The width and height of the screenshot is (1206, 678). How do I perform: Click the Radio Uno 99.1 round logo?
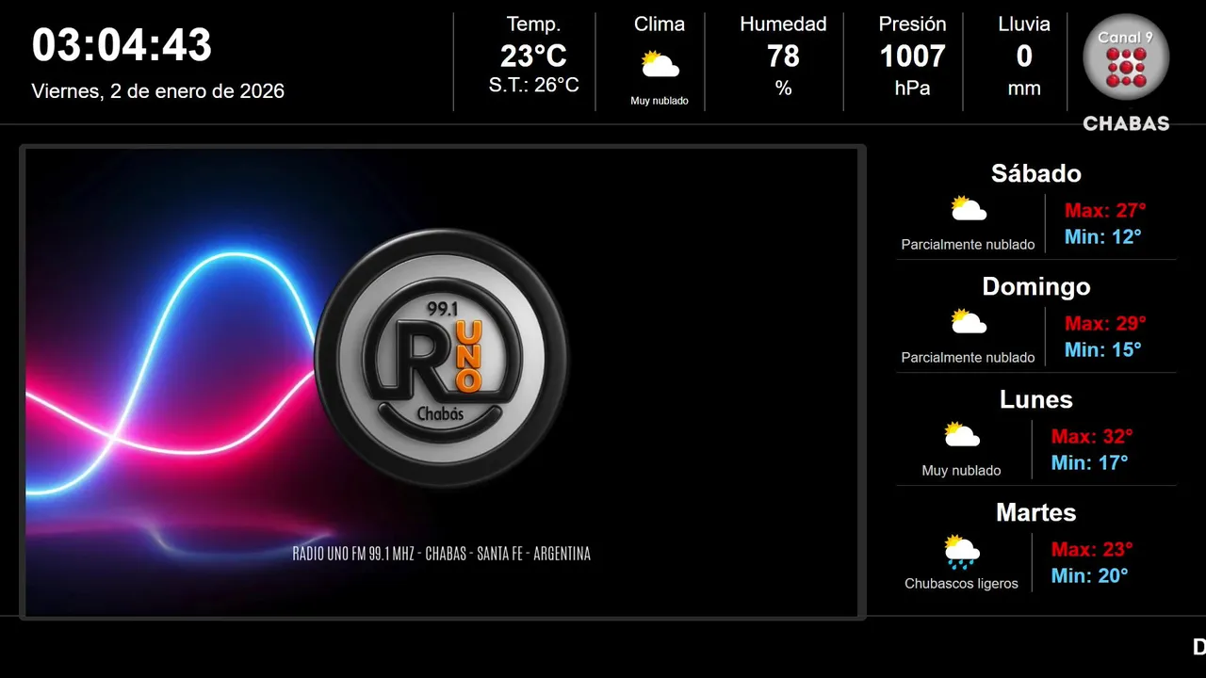(x=441, y=358)
